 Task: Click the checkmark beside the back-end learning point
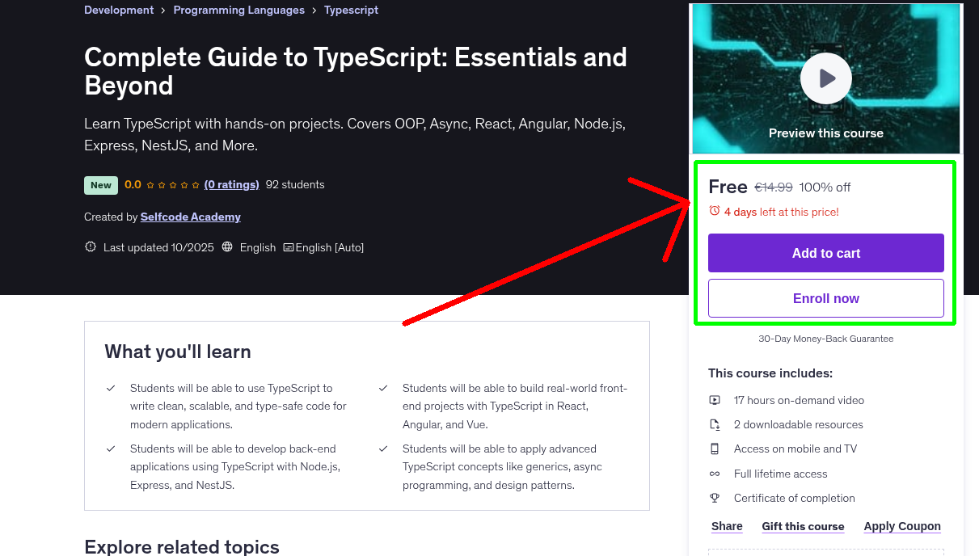coord(111,448)
